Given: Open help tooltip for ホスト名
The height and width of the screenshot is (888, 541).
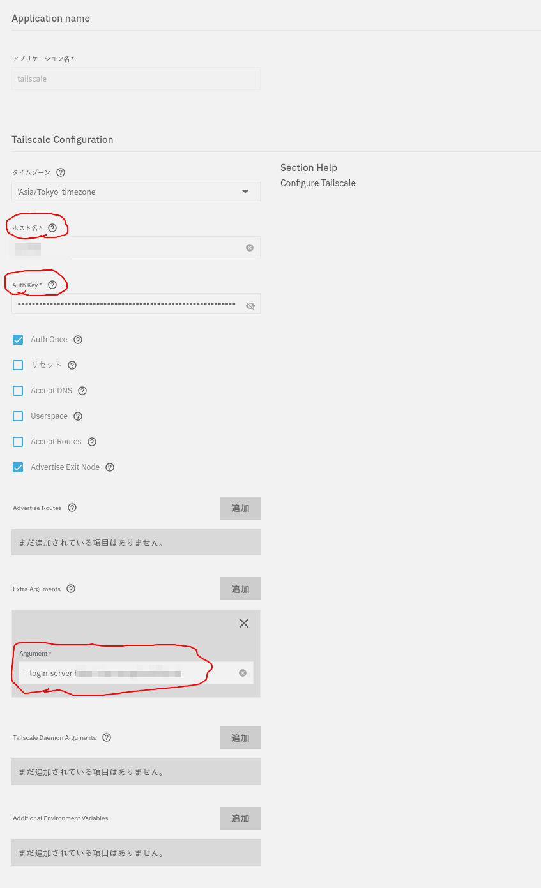Looking at the screenshot, I should coord(52,228).
